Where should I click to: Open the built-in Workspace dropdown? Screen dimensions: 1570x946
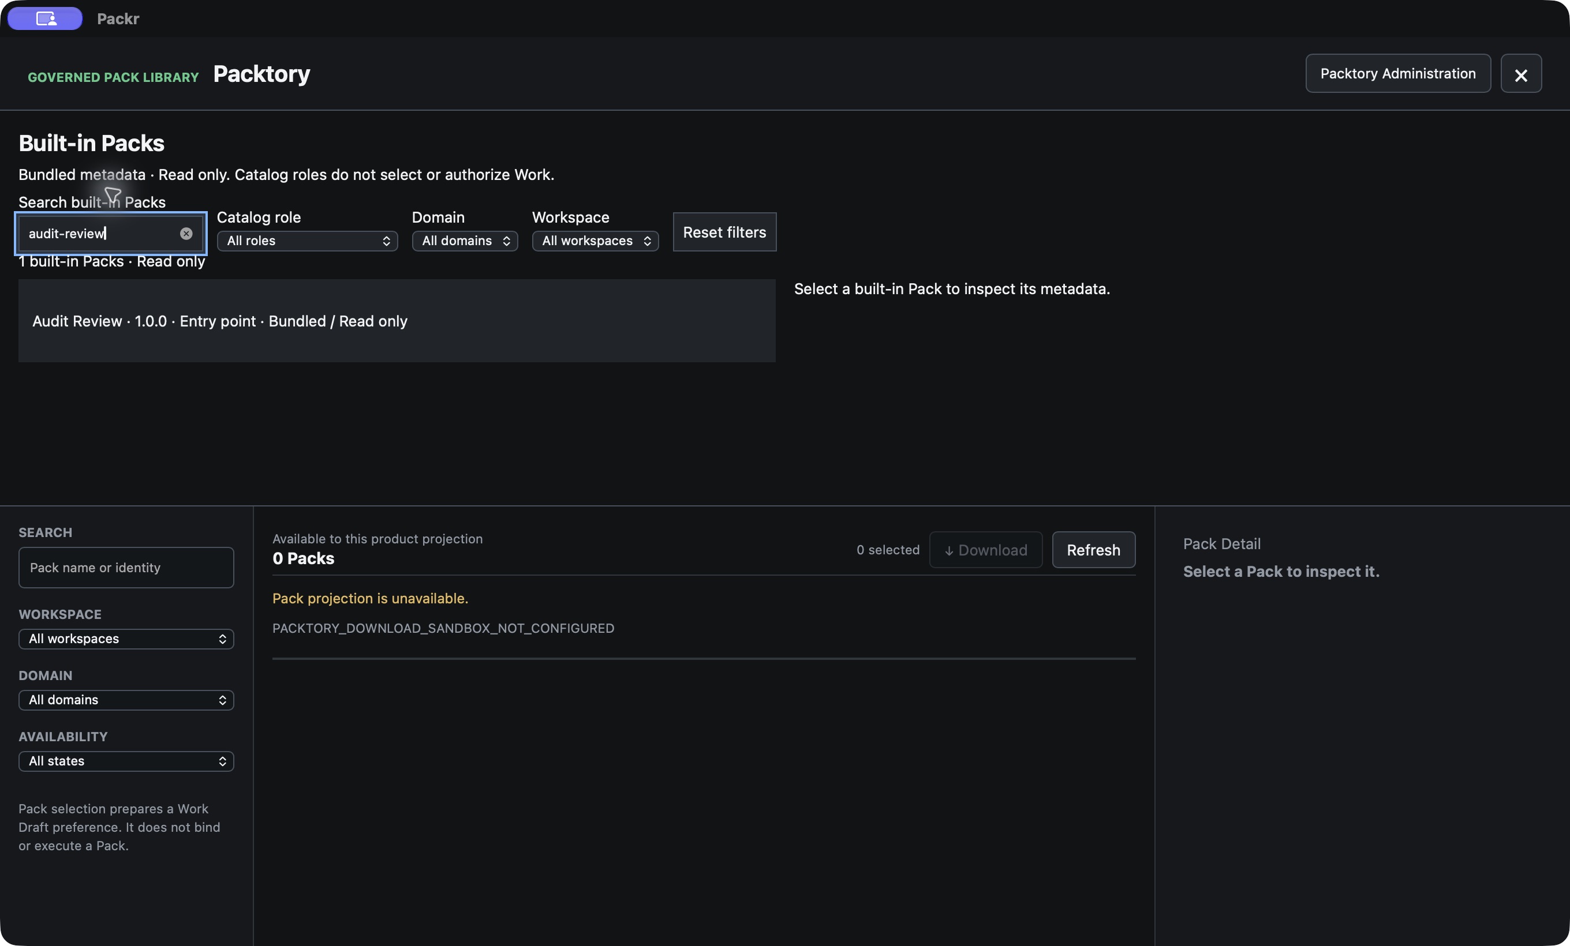[595, 241]
